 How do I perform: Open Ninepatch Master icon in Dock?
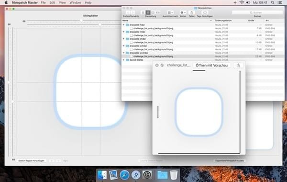[136, 175]
